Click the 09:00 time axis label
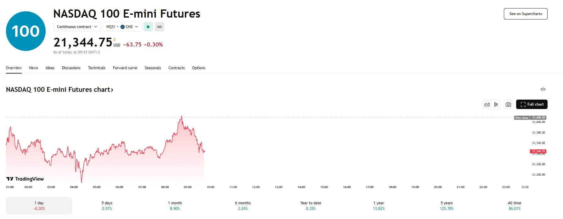Image resolution: width=563 pixels, height=219 pixels. [x=188, y=187]
